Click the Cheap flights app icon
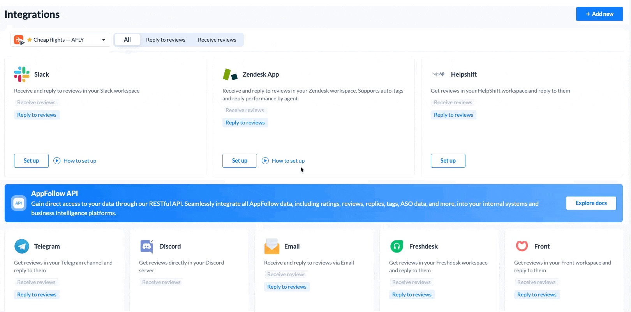 point(19,40)
